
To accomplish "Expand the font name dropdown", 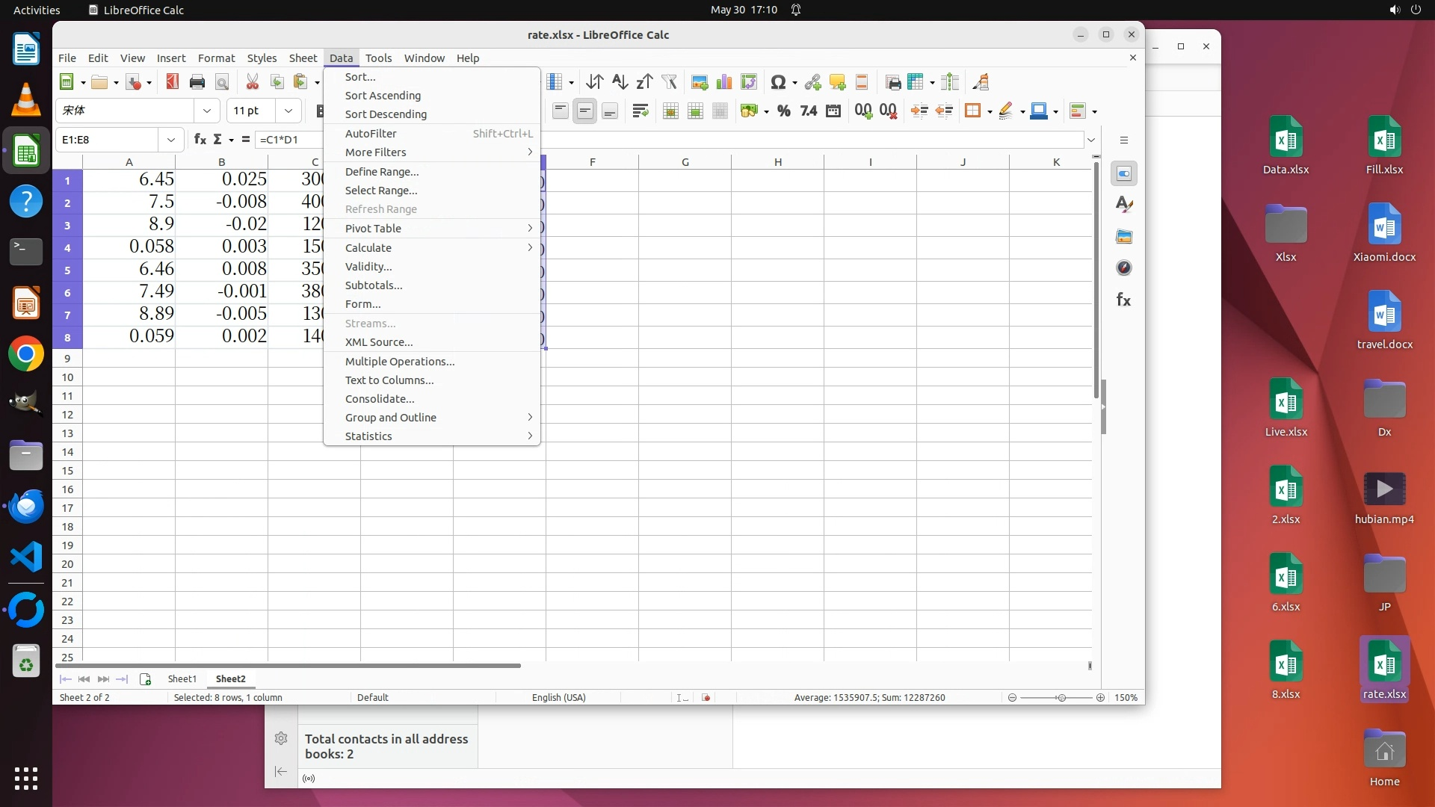I will coord(206,111).
